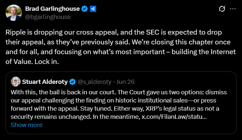Click the Stuart Alderoty display name
Viewport: 242px width, 140px height.
click(x=45, y=81)
